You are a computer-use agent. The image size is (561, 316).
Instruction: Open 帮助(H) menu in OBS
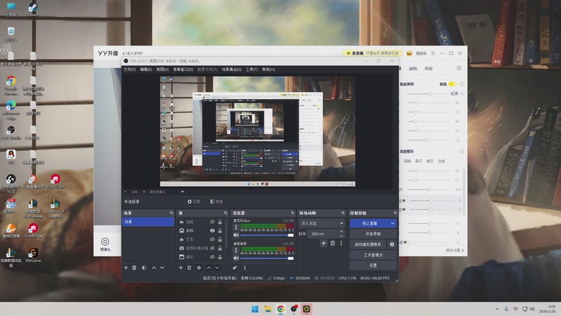[269, 70]
